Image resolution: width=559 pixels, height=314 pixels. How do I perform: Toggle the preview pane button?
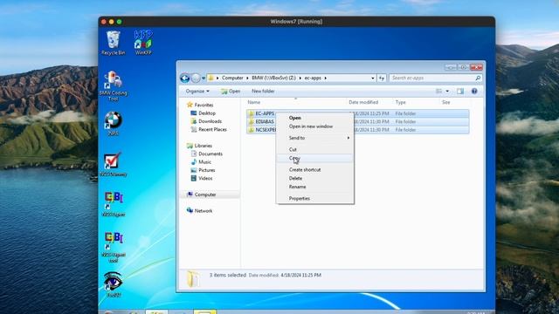tap(460, 92)
